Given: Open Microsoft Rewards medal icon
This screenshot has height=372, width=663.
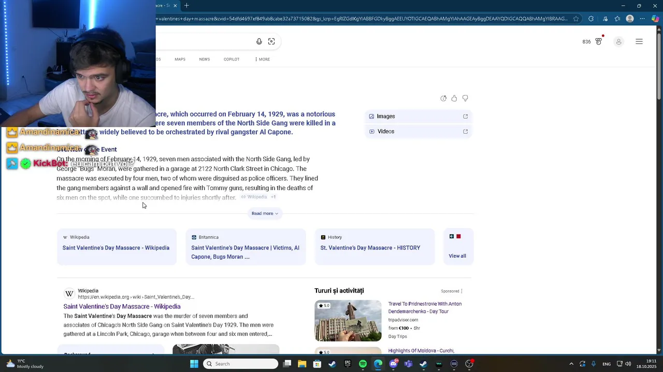Looking at the screenshot, I should pos(599,41).
